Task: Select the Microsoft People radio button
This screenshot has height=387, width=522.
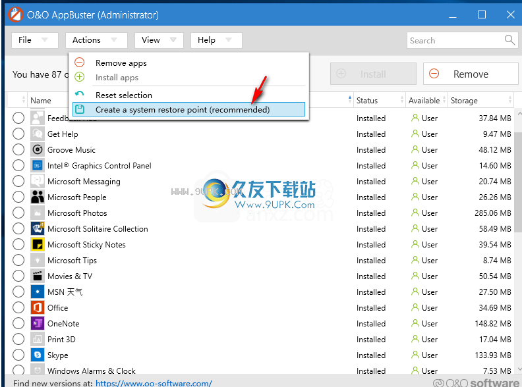Action: click(18, 197)
